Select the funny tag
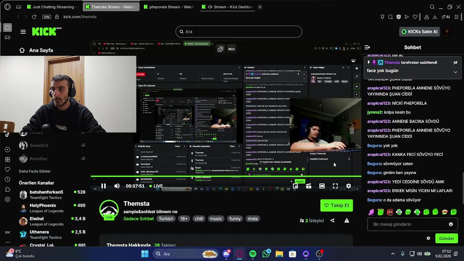464x261 pixels. 235,219
